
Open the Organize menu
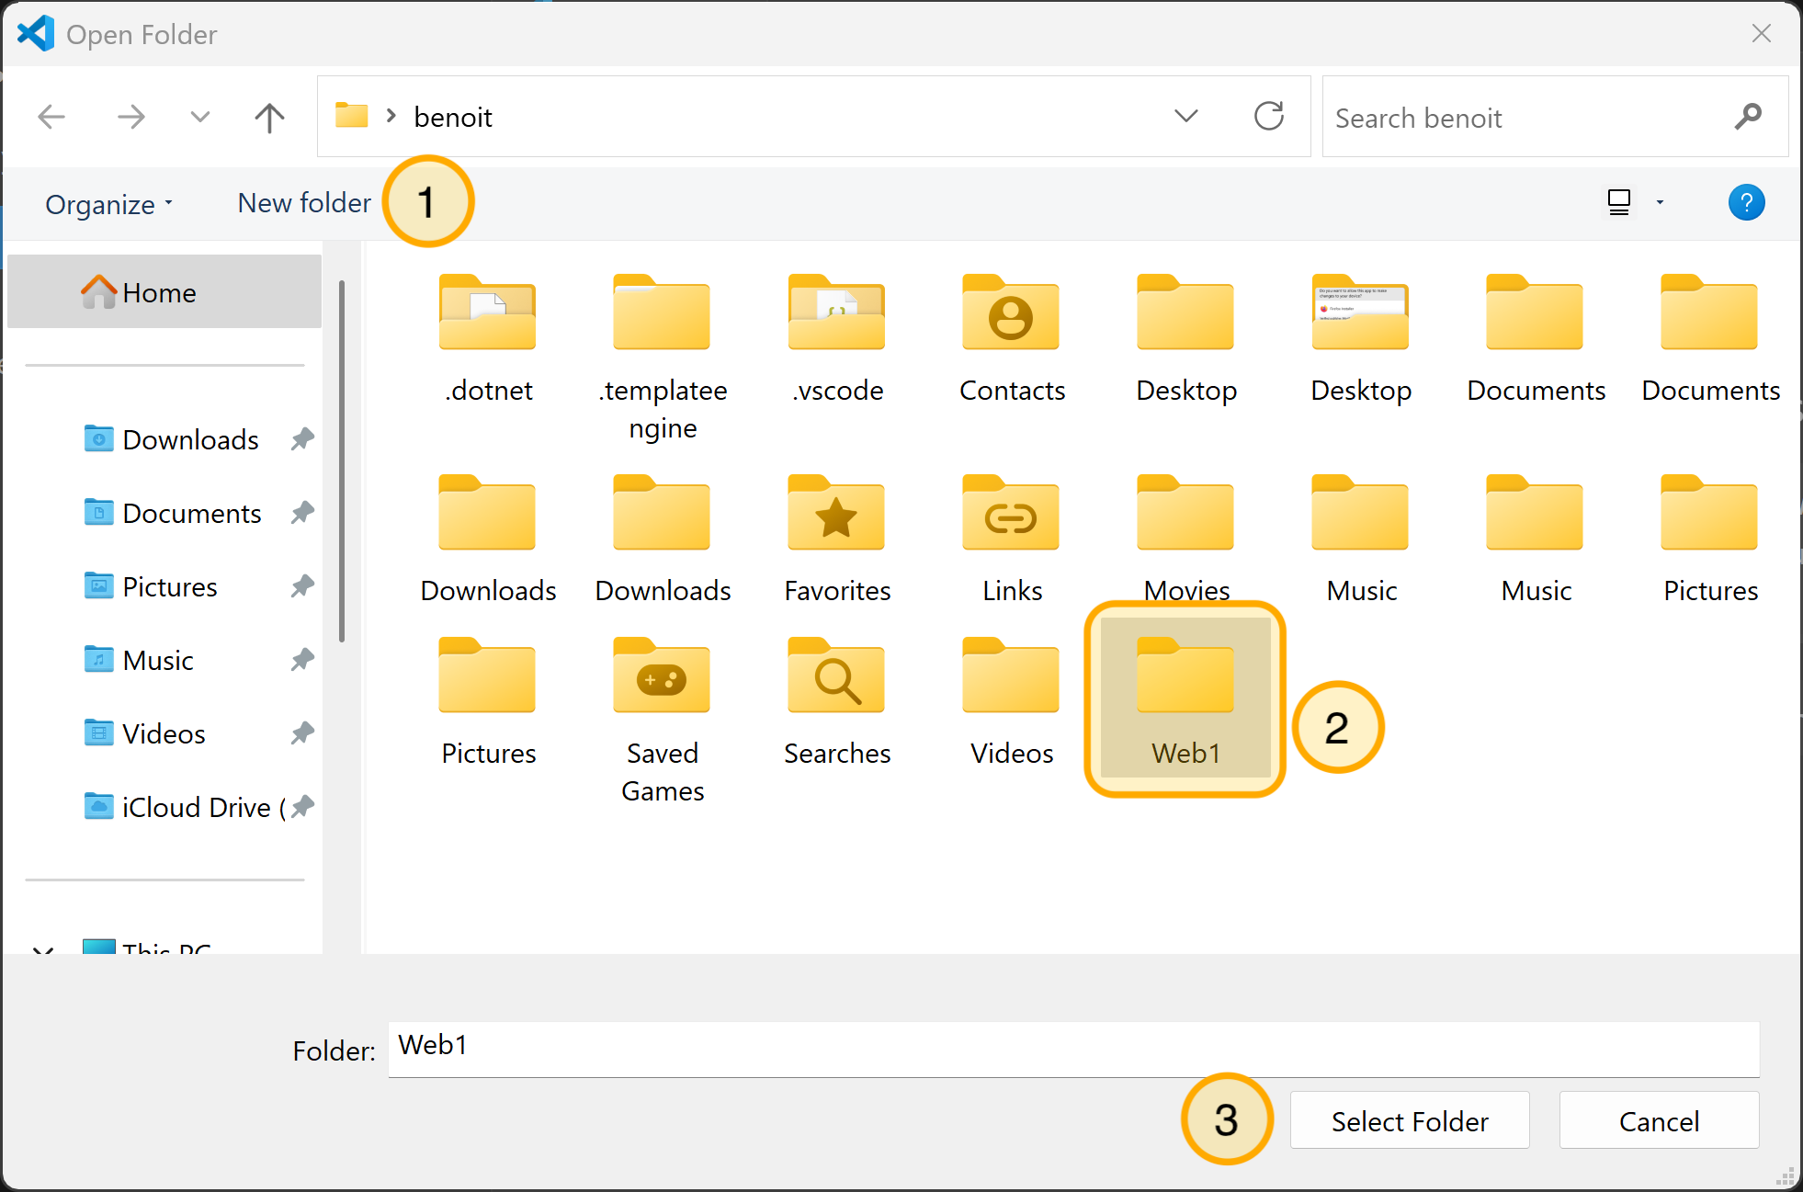pyautogui.click(x=109, y=203)
